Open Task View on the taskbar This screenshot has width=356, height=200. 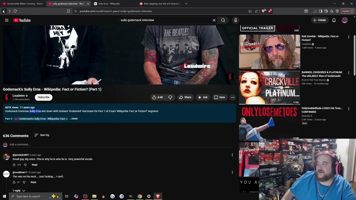click(x=67, y=196)
